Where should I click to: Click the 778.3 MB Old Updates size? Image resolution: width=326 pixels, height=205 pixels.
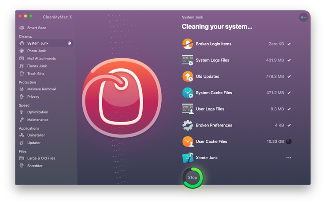tap(275, 76)
